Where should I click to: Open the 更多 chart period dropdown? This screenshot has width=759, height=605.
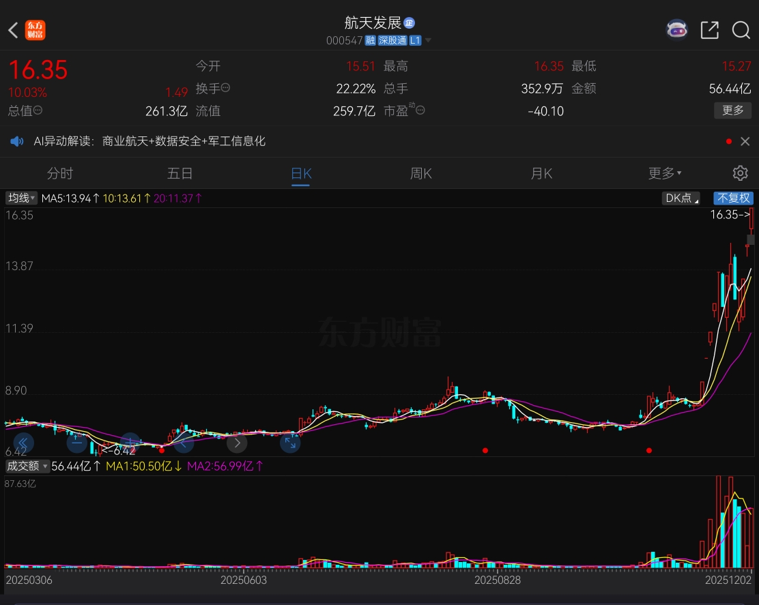(x=665, y=173)
